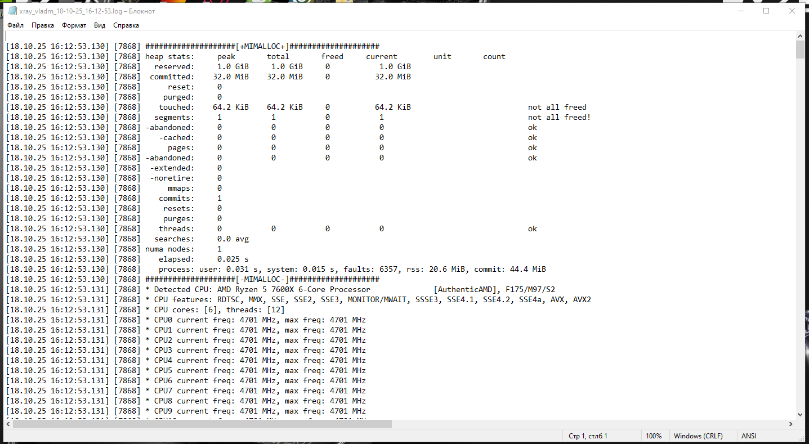Minimize the Notepad window
Screen dimensions: 809x444
pos(740,11)
